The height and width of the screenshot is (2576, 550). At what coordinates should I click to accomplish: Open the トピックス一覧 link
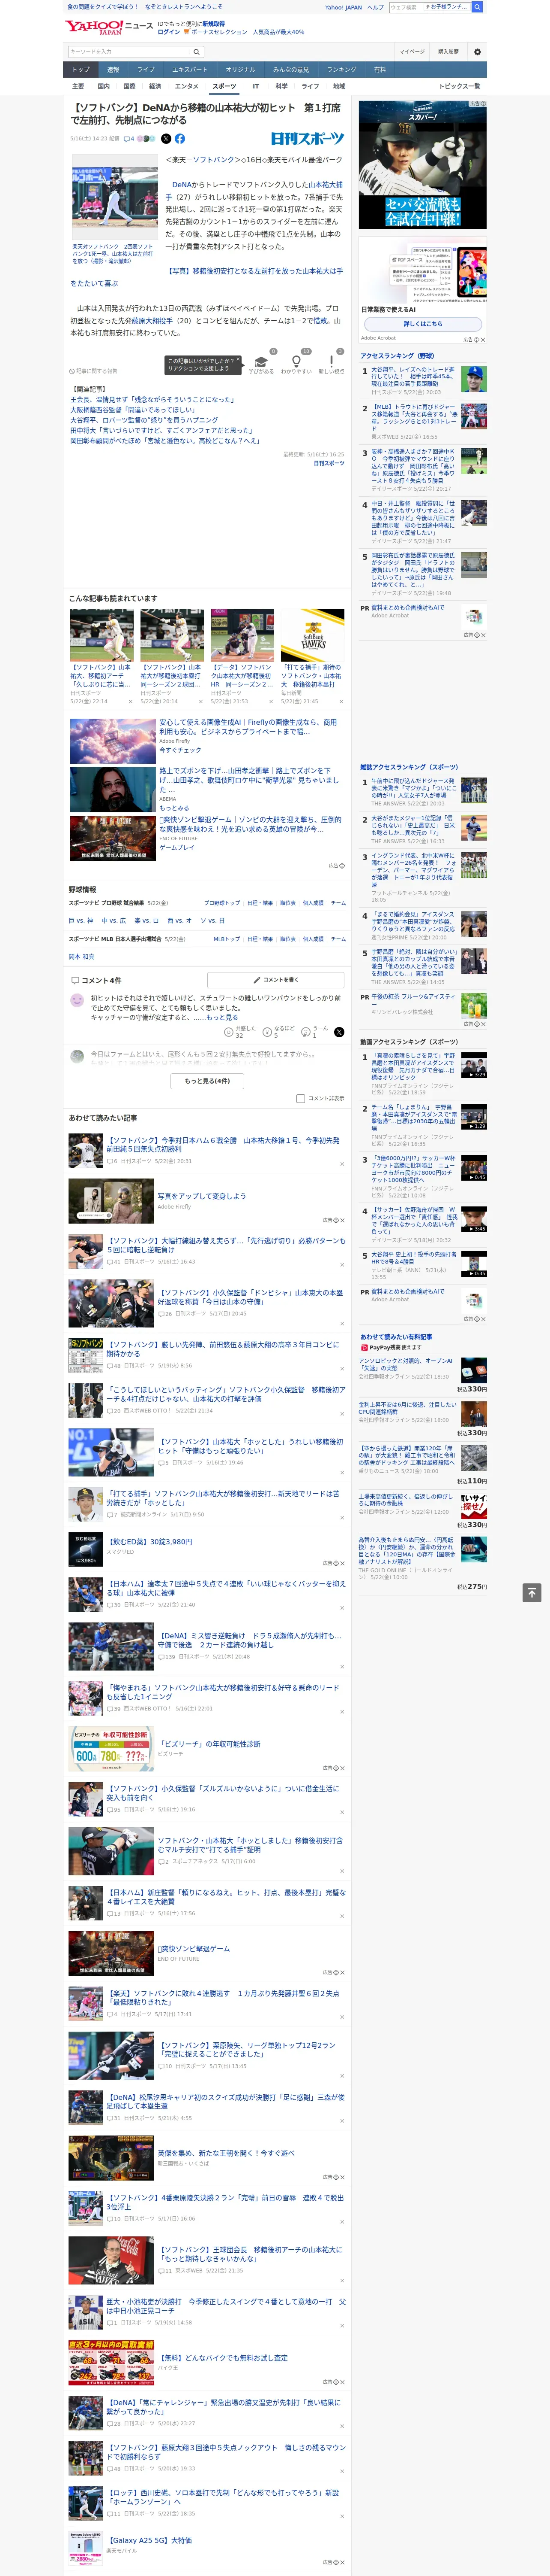459,86
